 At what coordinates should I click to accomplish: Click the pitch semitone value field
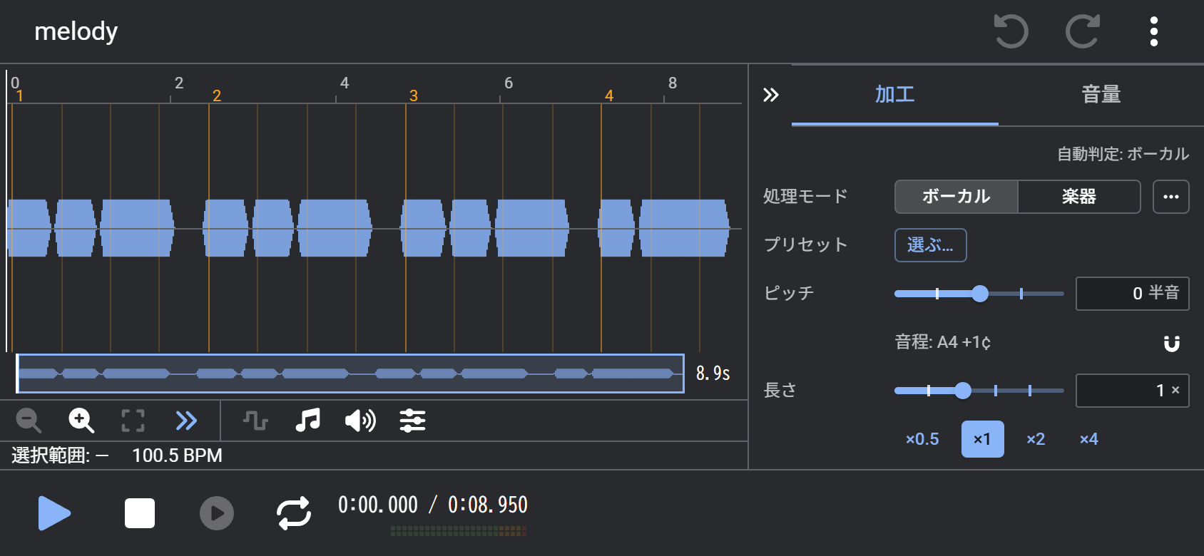coord(1133,294)
